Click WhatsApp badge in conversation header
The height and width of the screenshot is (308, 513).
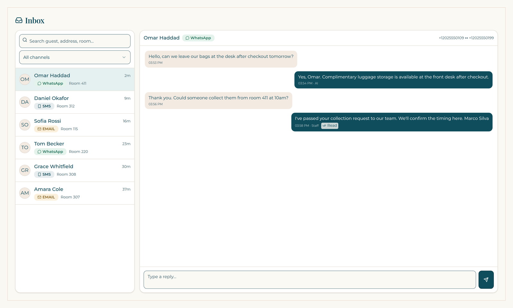[198, 38]
